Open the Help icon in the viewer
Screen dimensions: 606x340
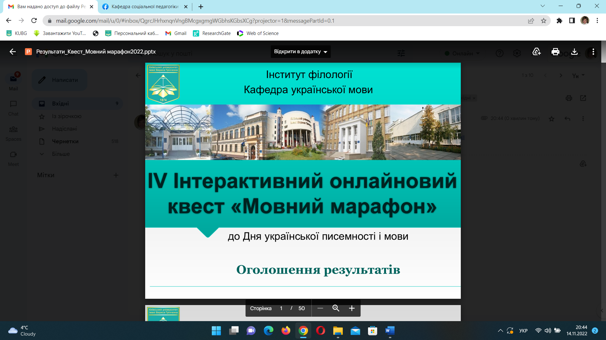[500, 53]
